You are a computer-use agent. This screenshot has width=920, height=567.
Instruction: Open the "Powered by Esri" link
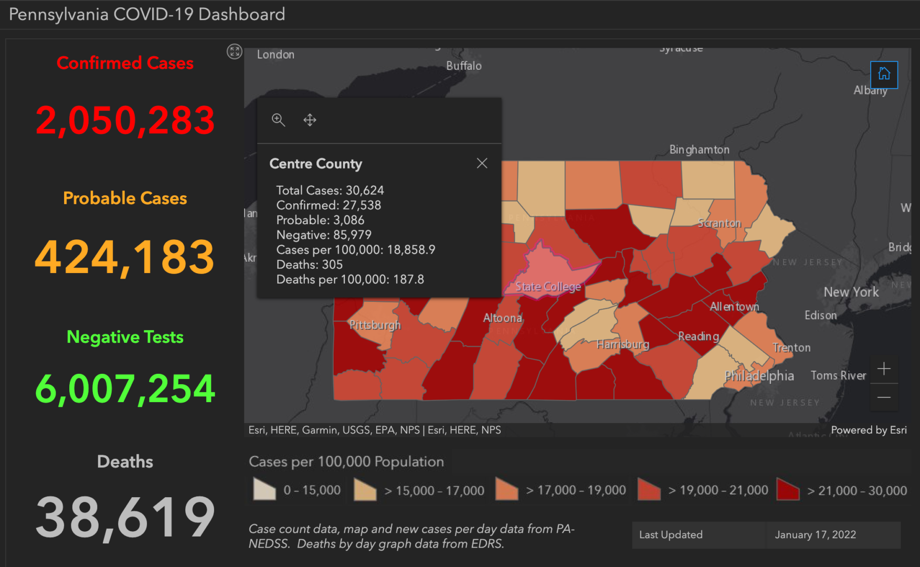[x=869, y=429]
